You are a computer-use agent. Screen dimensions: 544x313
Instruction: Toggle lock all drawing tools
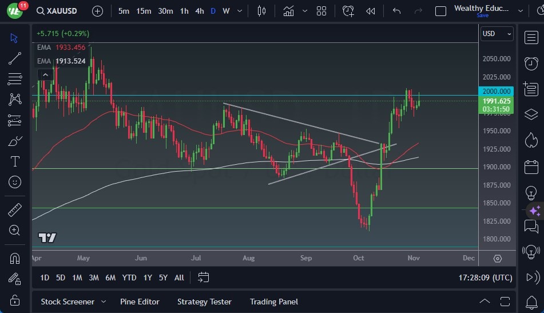tap(15, 300)
